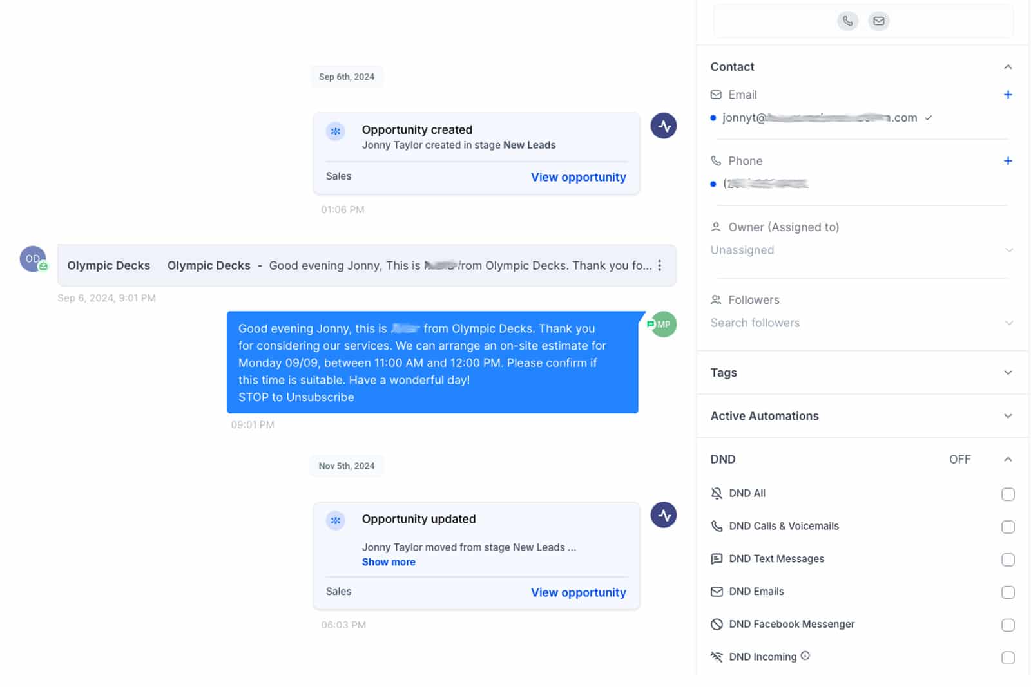Click Show more in Opportunity updated card
Image resolution: width=1031 pixels, height=687 pixels.
pyautogui.click(x=389, y=562)
